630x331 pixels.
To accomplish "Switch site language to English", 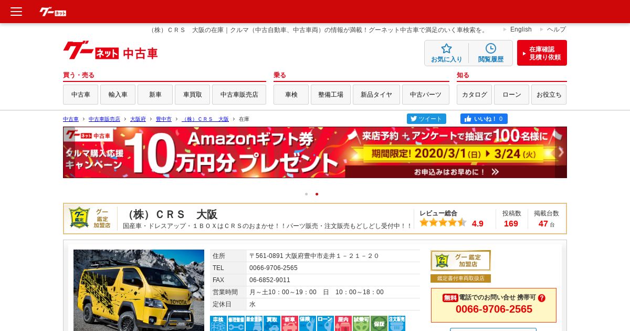I will [x=521, y=29].
